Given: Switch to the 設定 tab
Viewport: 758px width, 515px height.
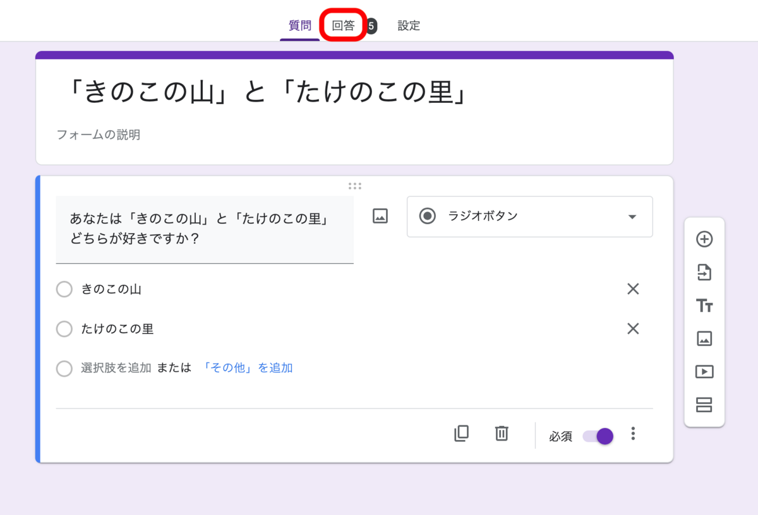Looking at the screenshot, I should 409,26.
